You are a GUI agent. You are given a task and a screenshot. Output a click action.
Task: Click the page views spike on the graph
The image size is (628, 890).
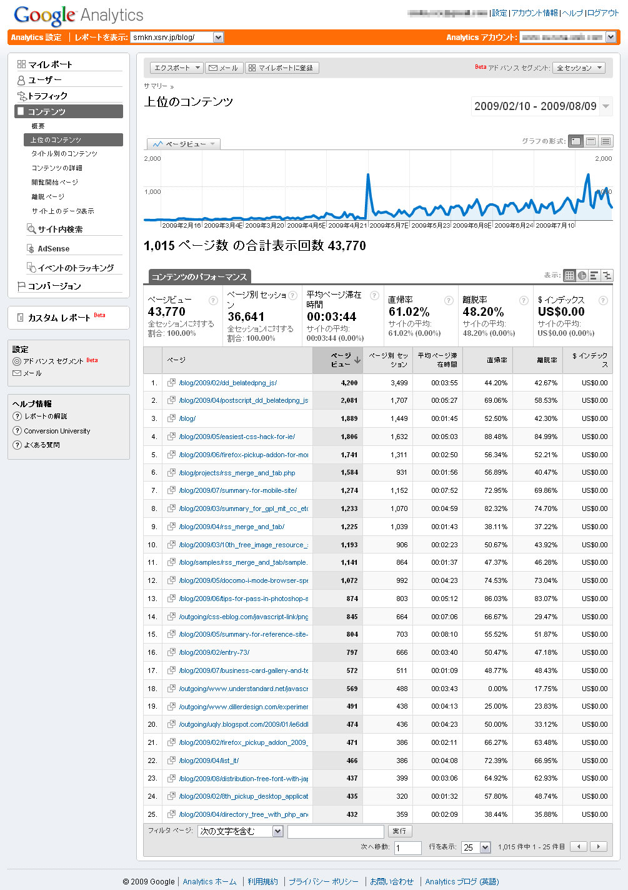[x=368, y=176]
